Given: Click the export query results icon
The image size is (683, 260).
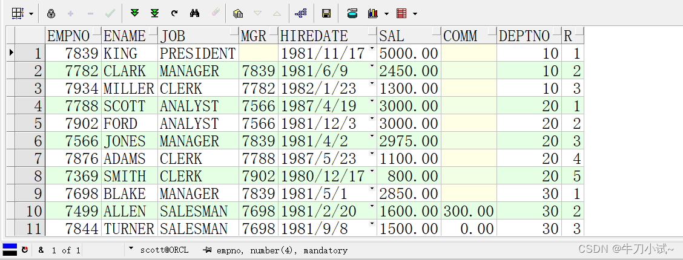Looking at the screenshot, I should click(x=352, y=13).
